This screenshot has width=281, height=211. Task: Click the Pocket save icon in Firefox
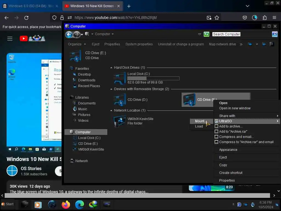pyautogui.click(x=245, y=18)
